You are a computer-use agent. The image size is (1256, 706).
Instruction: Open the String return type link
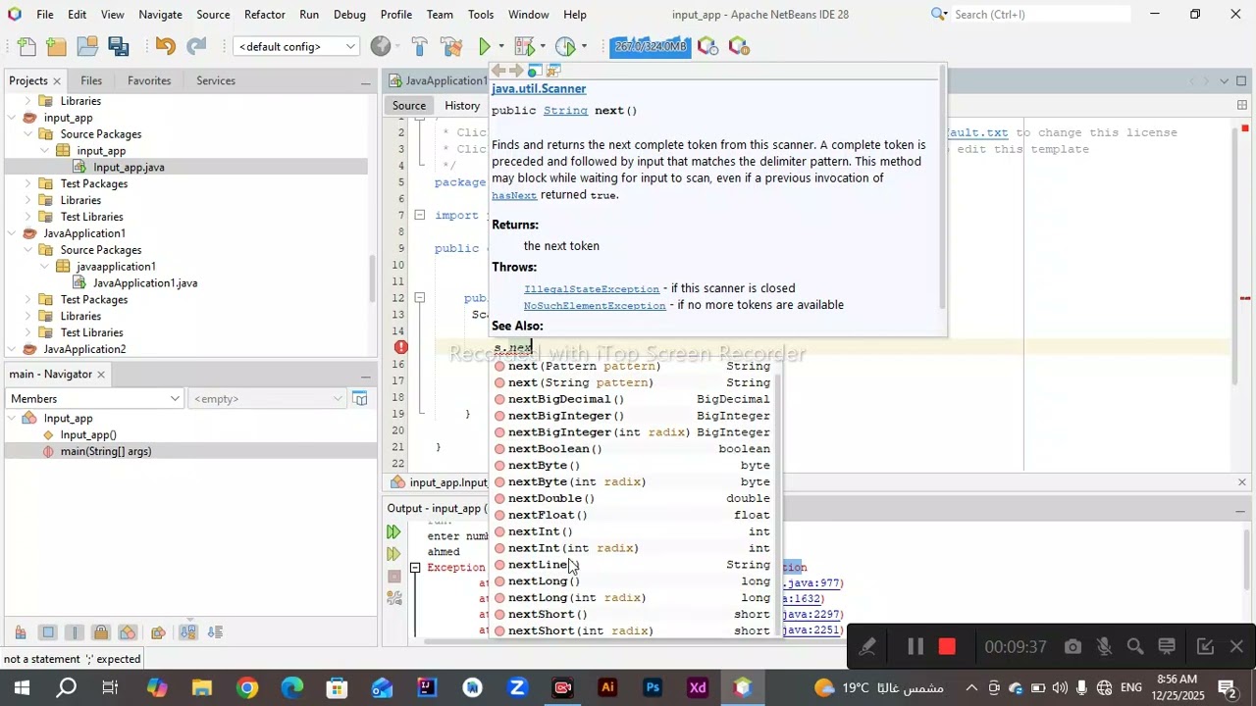point(565,111)
